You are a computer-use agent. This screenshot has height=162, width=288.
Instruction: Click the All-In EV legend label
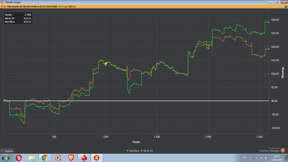point(148,150)
